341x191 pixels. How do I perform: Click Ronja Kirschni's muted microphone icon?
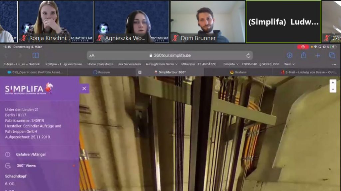24,38
